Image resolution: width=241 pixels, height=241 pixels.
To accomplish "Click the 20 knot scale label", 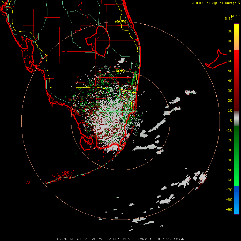I will pyautogui.click(x=230, y=101).
